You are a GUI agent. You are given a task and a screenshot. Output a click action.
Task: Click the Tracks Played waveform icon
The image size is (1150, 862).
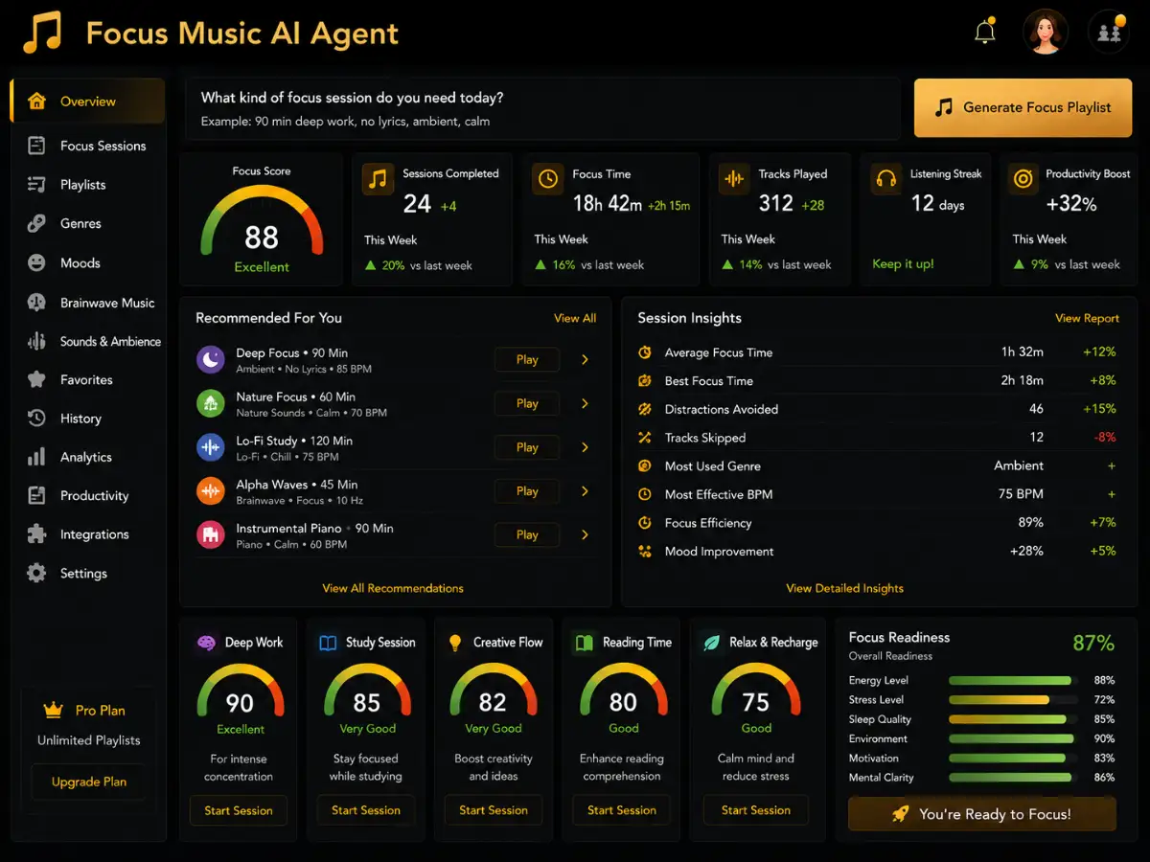tap(734, 179)
